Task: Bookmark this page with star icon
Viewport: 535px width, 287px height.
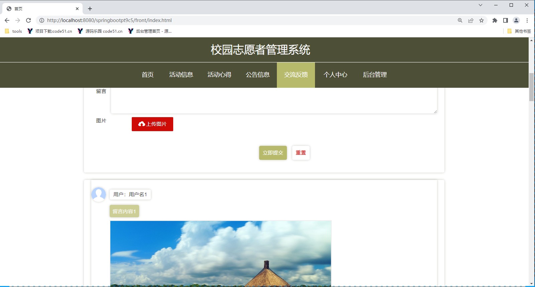Action: pos(481,20)
